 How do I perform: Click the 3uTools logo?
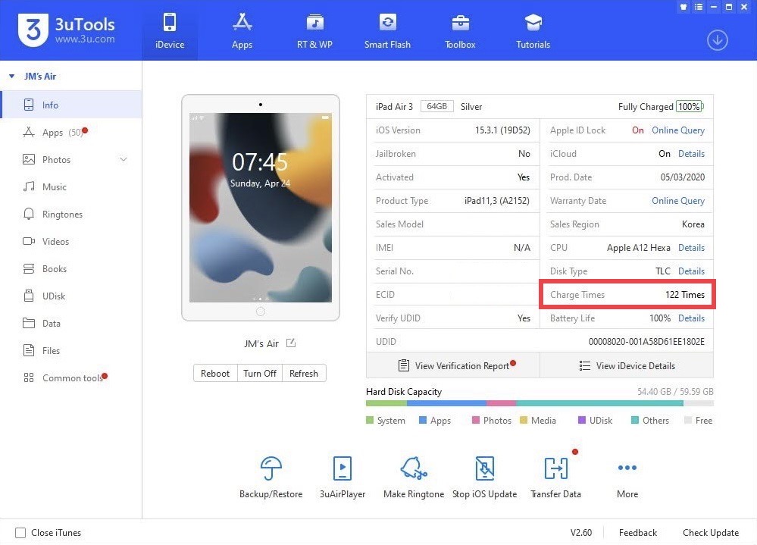(67, 30)
